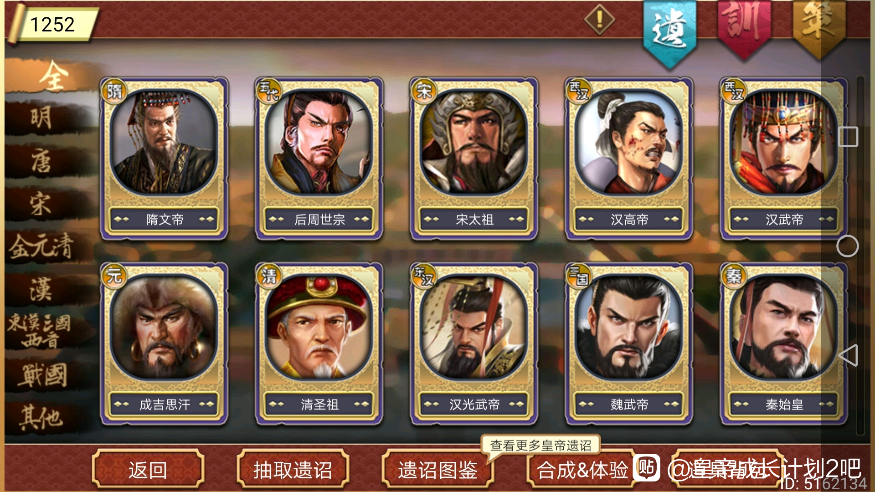Image resolution: width=875 pixels, height=492 pixels.
Task: Tap the Android home circle icon
Action: coord(848,246)
